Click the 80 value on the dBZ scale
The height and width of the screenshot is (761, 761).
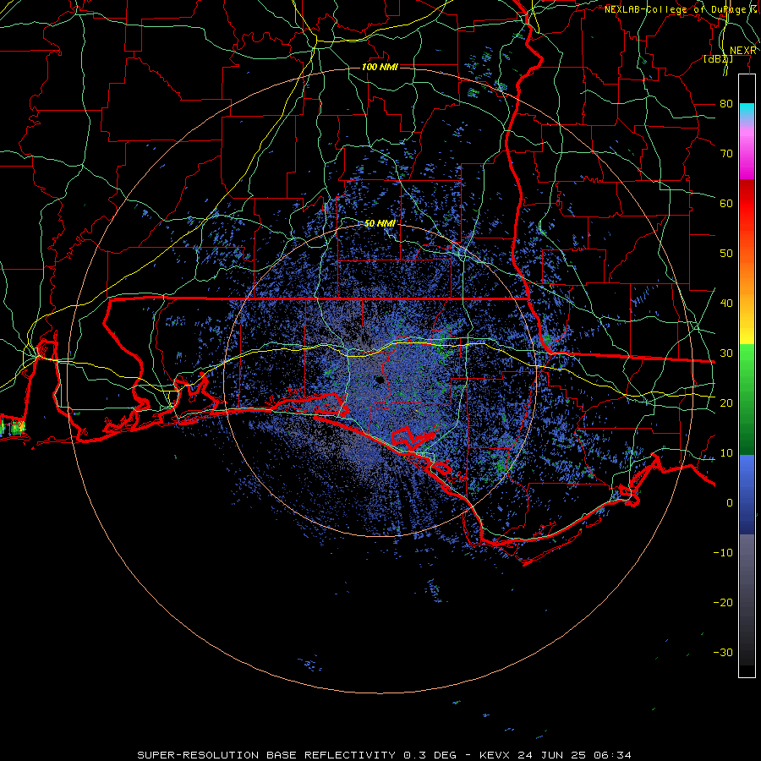click(x=726, y=103)
